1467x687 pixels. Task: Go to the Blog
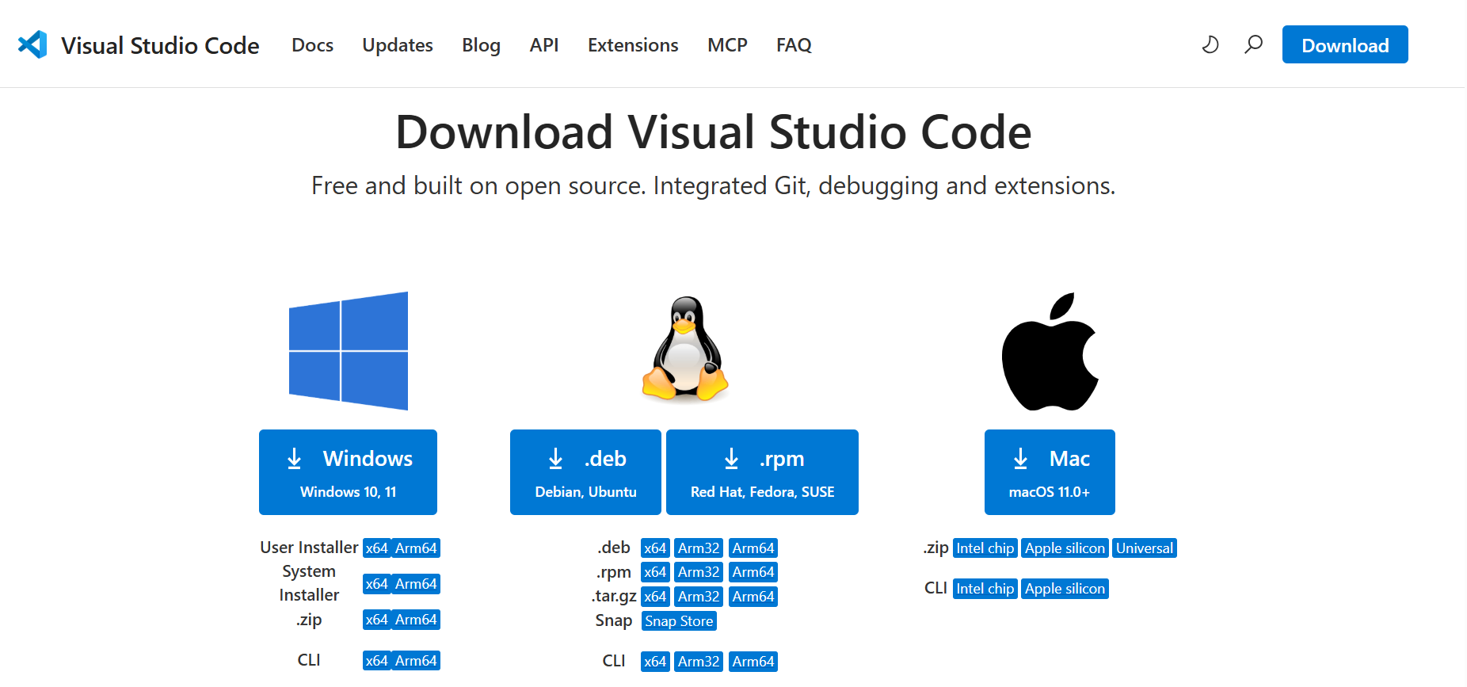point(481,45)
